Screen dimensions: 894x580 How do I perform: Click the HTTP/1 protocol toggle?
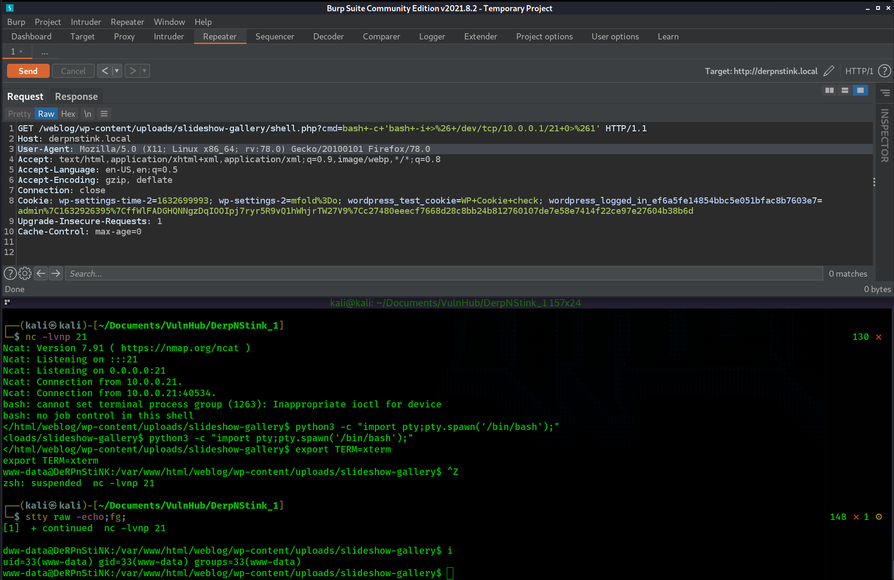click(x=859, y=71)
